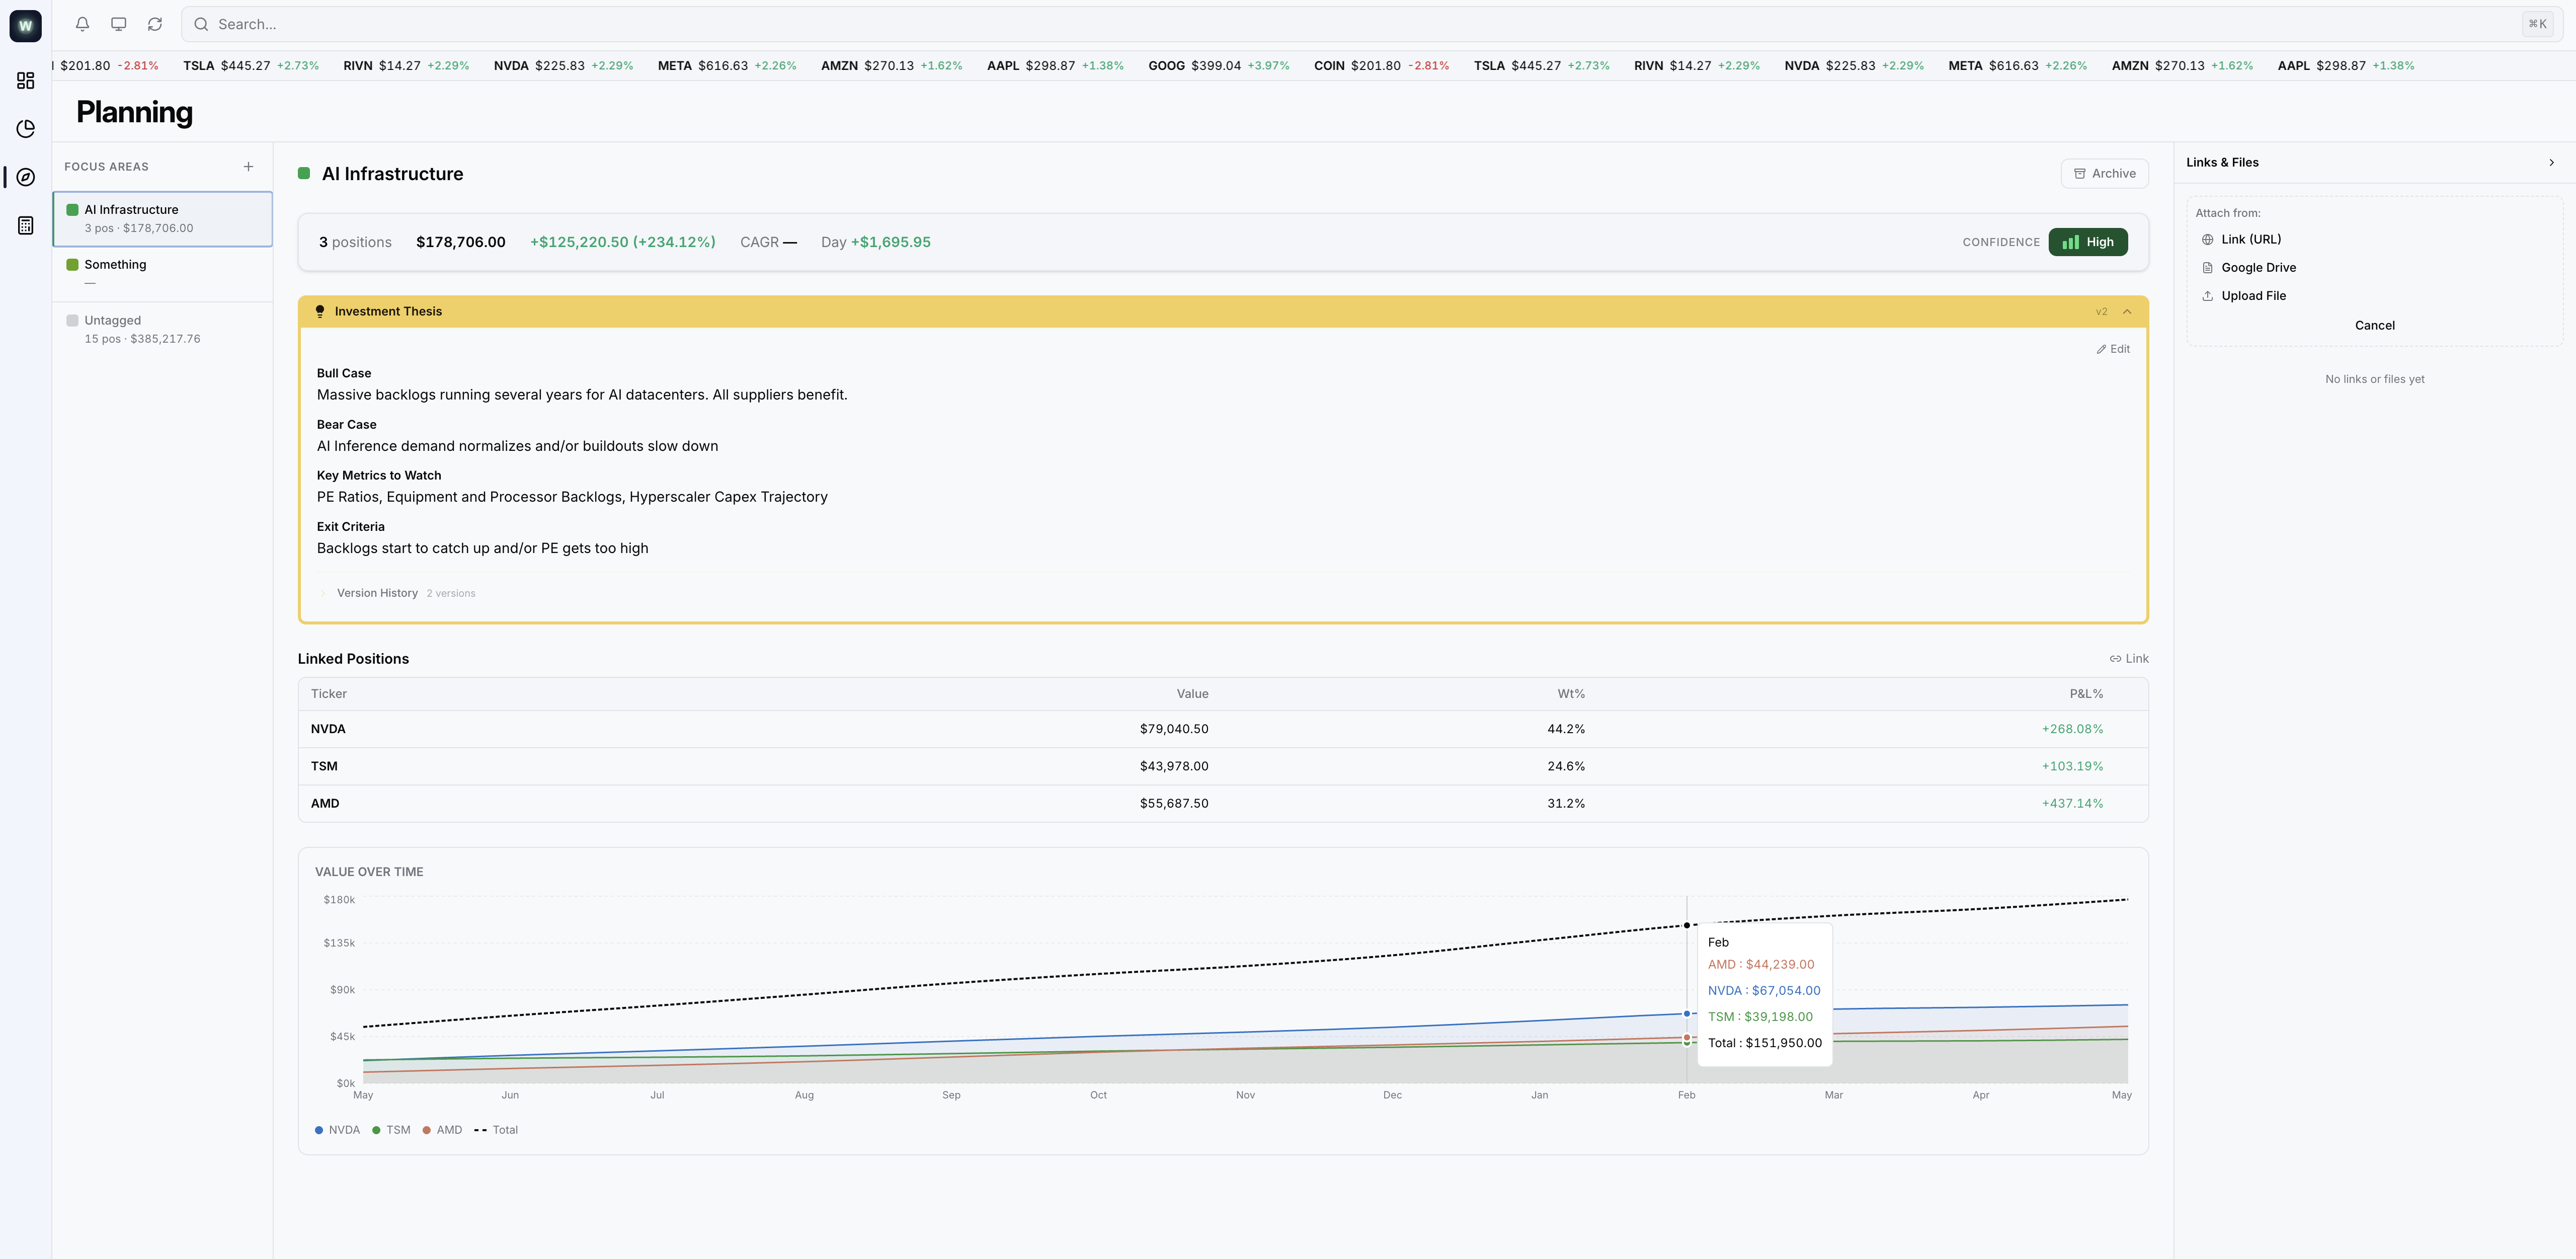The height and width of the screenshot is (1259, 2576).
Task: Open the pie chart sidebar icon
Action: (x=26, y=129)
